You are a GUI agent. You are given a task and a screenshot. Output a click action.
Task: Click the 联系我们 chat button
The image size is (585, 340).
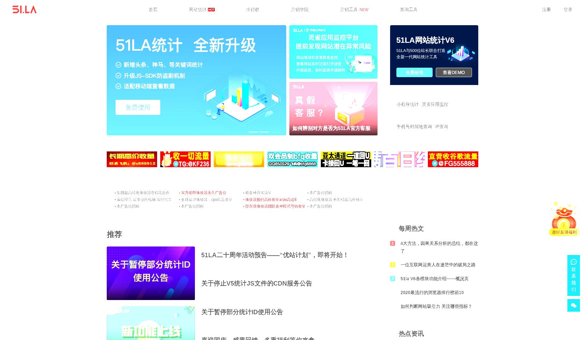(574, 275)
